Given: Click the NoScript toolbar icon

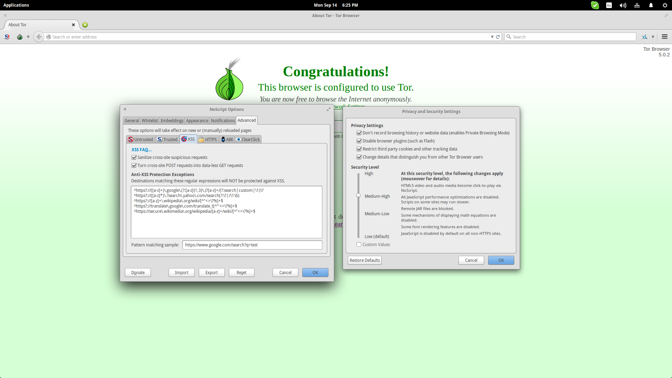Looking at the screenshot, I should coord(7,37).
